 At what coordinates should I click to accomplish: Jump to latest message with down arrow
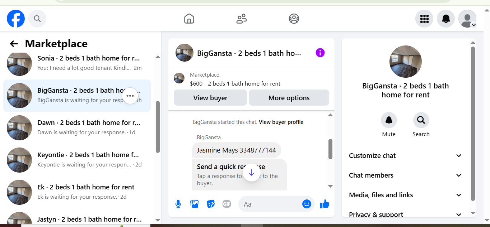pos(251,173)
